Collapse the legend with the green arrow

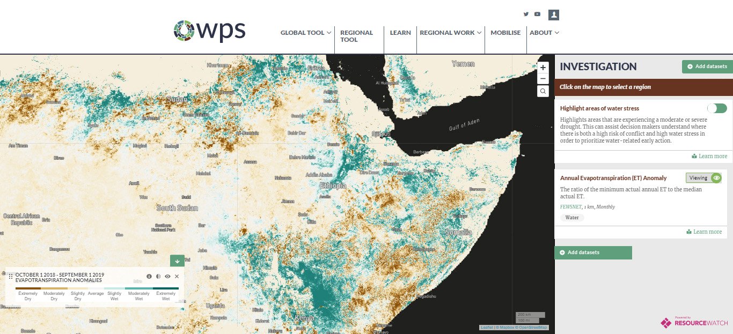point(177,261)
